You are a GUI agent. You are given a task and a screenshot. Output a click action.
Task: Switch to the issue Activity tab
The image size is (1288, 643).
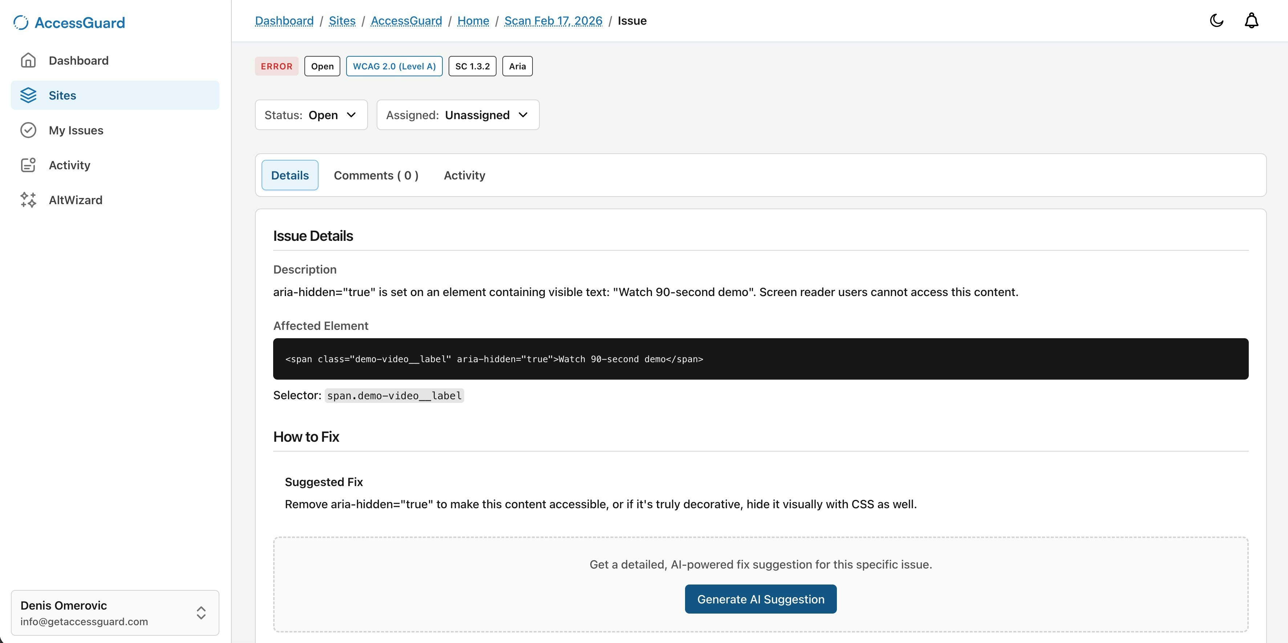(x=464, y=175)
